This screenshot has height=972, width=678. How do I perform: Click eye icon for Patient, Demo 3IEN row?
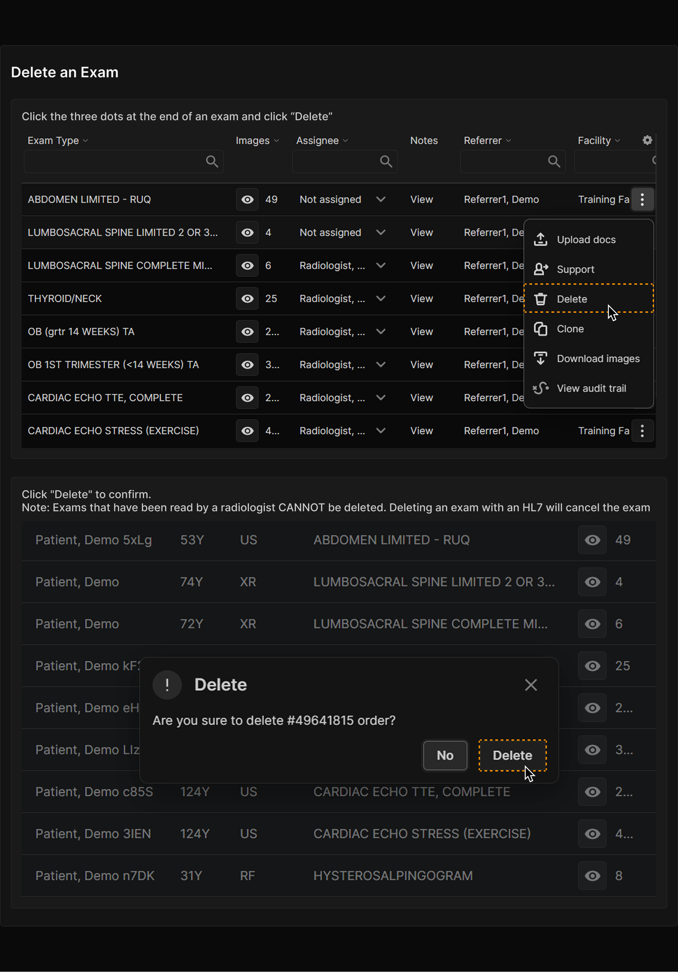pos(592,834)
